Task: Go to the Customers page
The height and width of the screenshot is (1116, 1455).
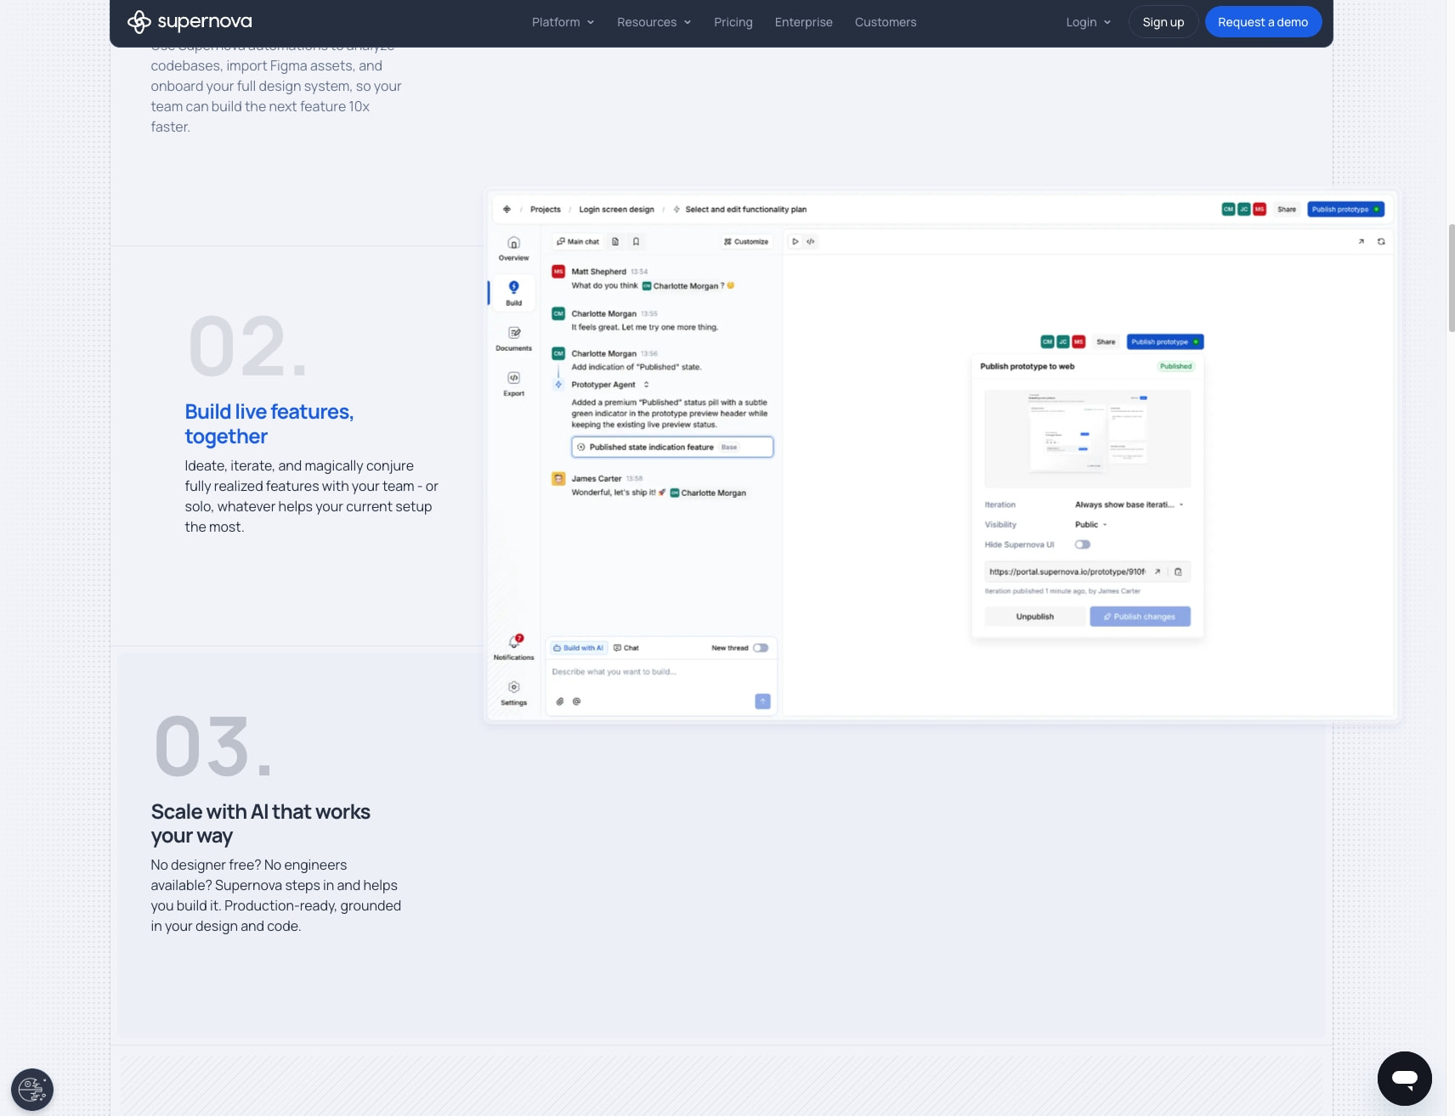Action: (x=886, y=22)
